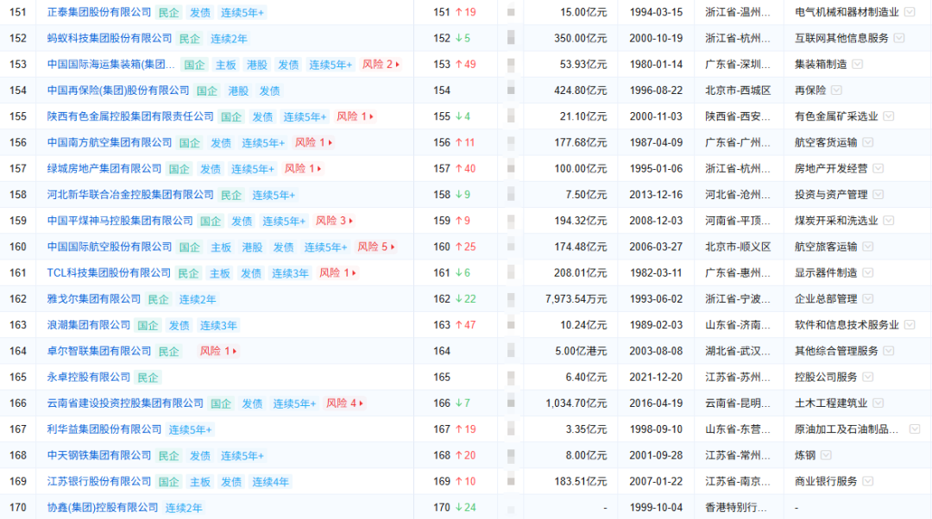Open the dropdown arrow beside 再保险 industry
This screenshot has width=932, height=519.
coord(836,91)
